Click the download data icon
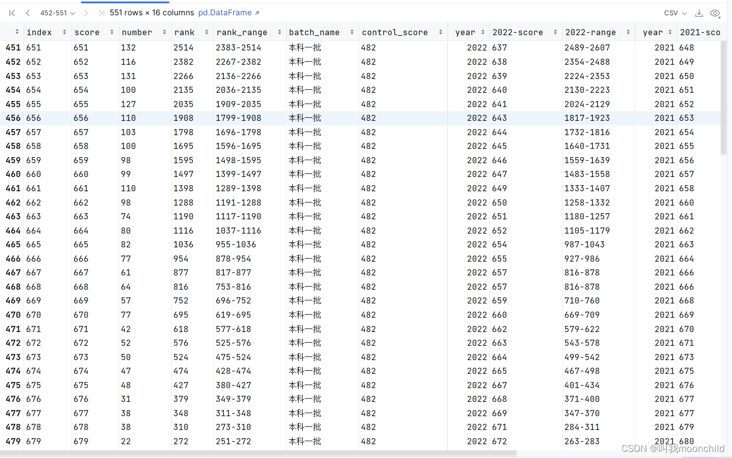The height and width of the screenshot is (458, 732). (x=699, y=13)
